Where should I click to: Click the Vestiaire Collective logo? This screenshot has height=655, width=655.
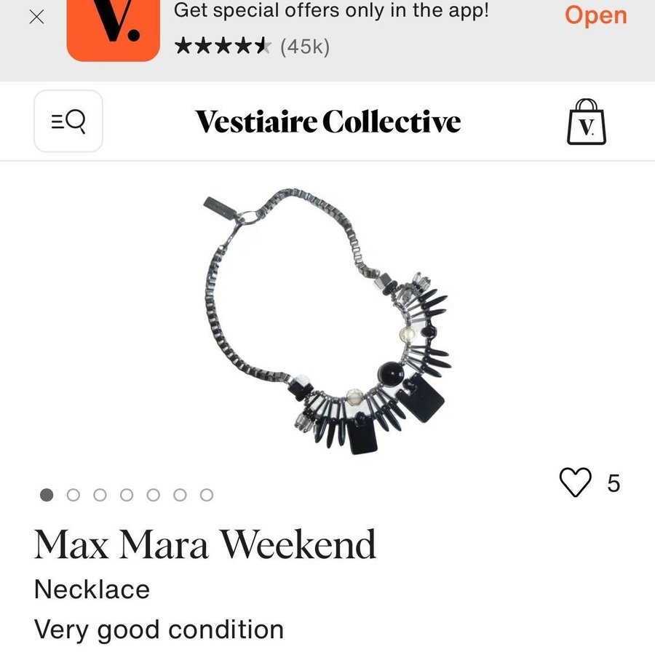[327, 122]
